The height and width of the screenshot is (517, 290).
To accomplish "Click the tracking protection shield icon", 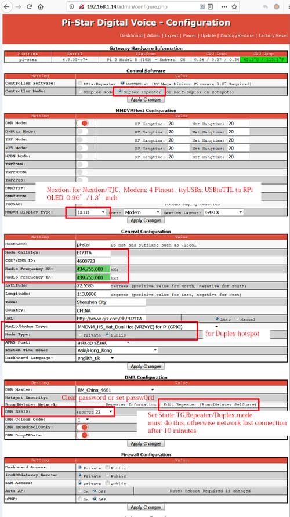I will tap(72, 6).
